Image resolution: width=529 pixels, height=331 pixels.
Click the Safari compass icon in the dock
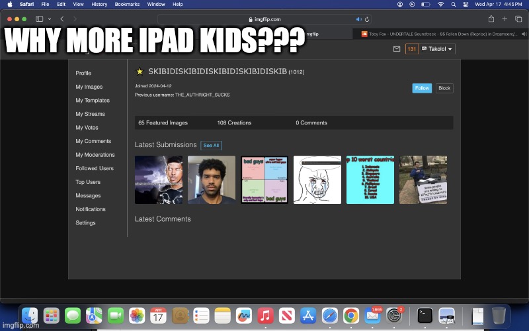pos(329,316)
